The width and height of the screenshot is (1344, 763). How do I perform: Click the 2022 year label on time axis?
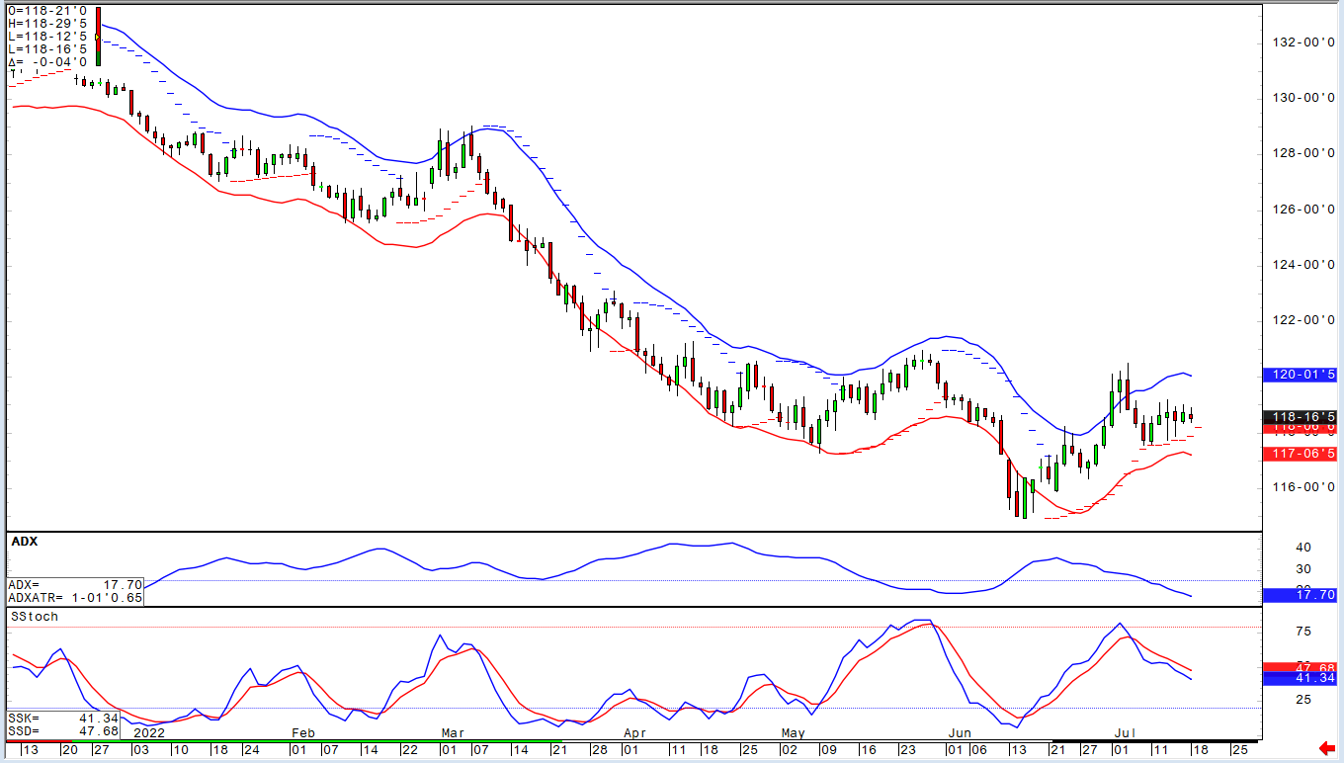pyautogui.click(x=148, y=732)
